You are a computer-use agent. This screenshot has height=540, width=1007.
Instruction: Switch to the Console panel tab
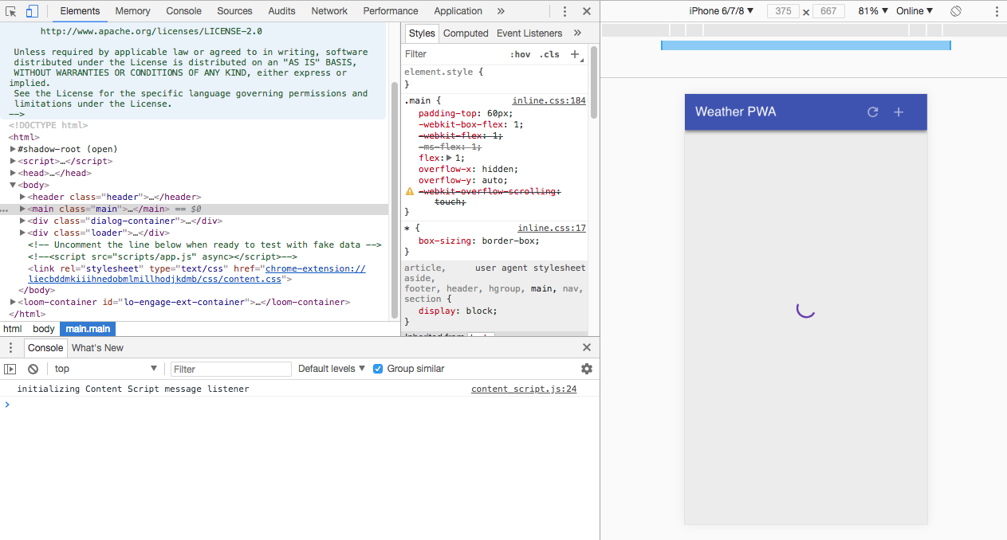pyautogui.click(x=183, y=11)
